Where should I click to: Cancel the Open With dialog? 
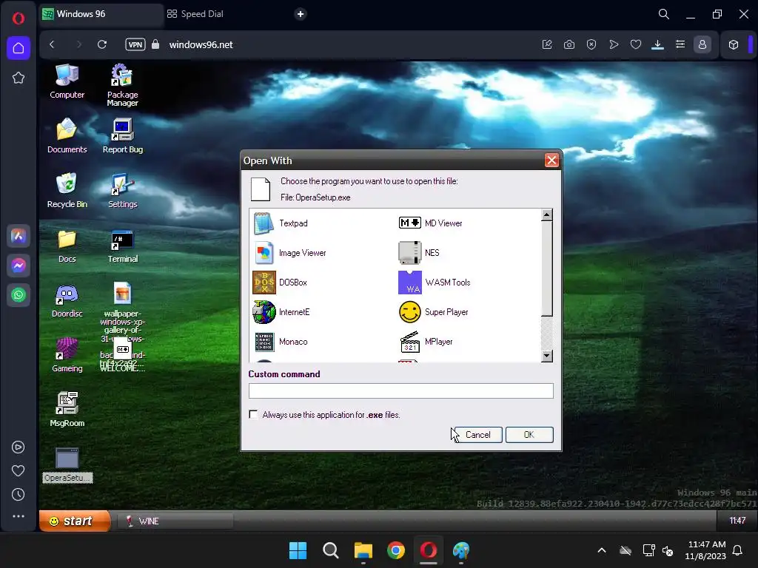tap(477, 435)
